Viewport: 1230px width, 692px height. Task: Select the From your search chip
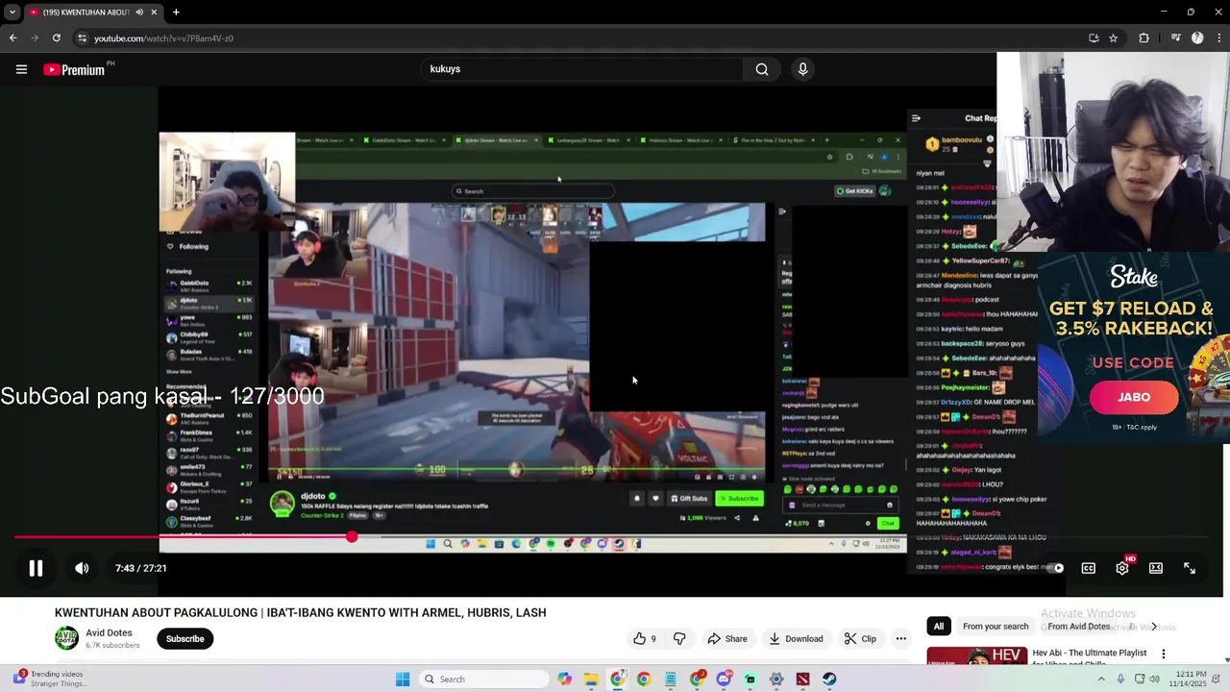click(x=996, y=627)
